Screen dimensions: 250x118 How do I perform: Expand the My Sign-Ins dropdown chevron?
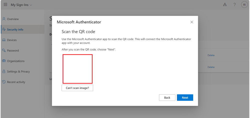tap(31, 5)
